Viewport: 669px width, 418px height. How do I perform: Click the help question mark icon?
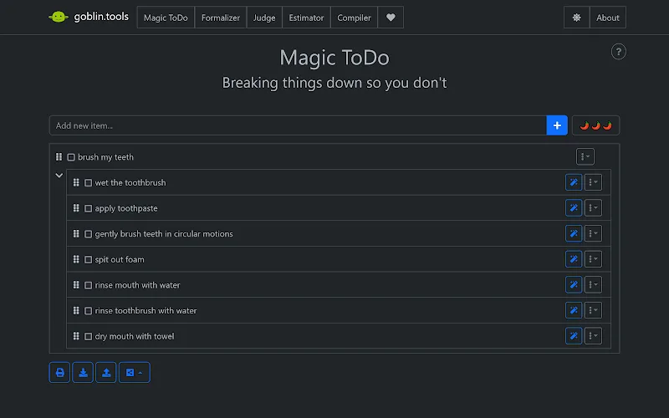(619, 52)
